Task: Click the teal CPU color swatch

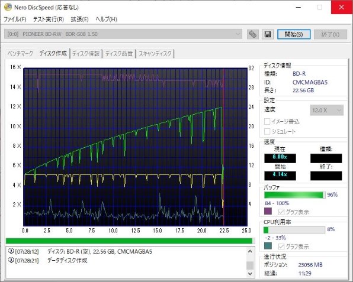Action: click(268, 246)
